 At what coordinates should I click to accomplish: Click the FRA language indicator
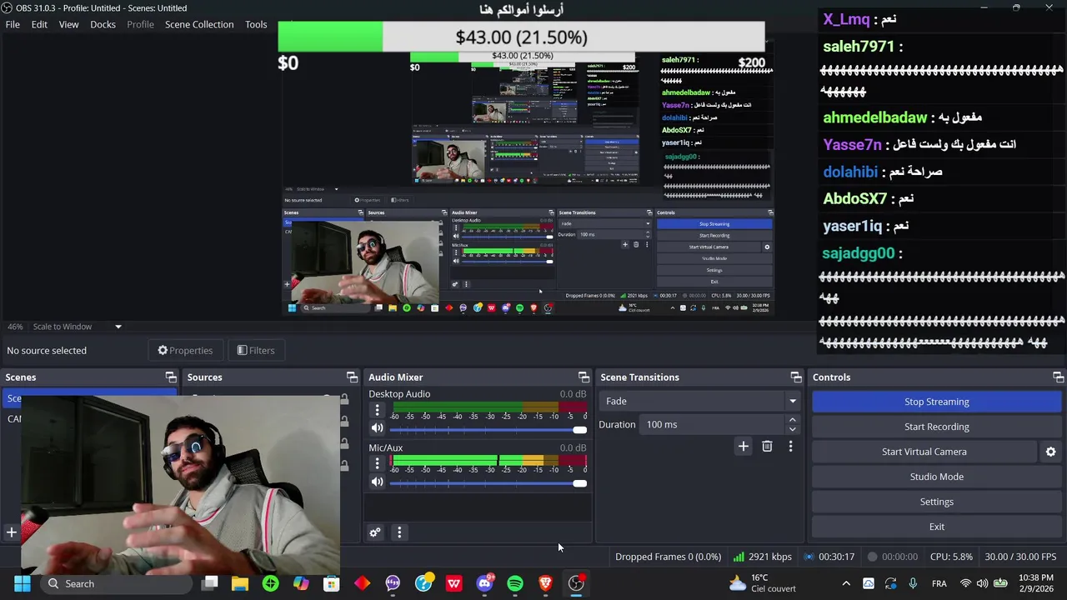point(939,583)
